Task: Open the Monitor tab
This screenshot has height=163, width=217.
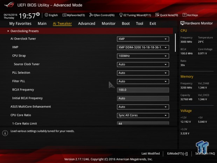Action: point(108,23)
